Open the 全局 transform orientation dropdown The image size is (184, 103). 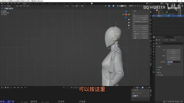(68, 6)
